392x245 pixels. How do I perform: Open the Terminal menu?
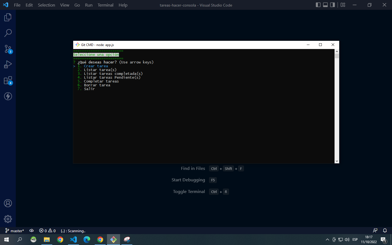pos(105,5)
